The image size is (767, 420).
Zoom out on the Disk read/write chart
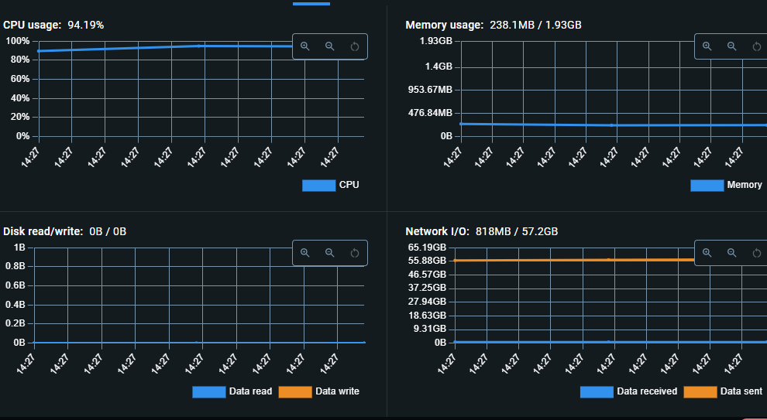pos(330,253)
